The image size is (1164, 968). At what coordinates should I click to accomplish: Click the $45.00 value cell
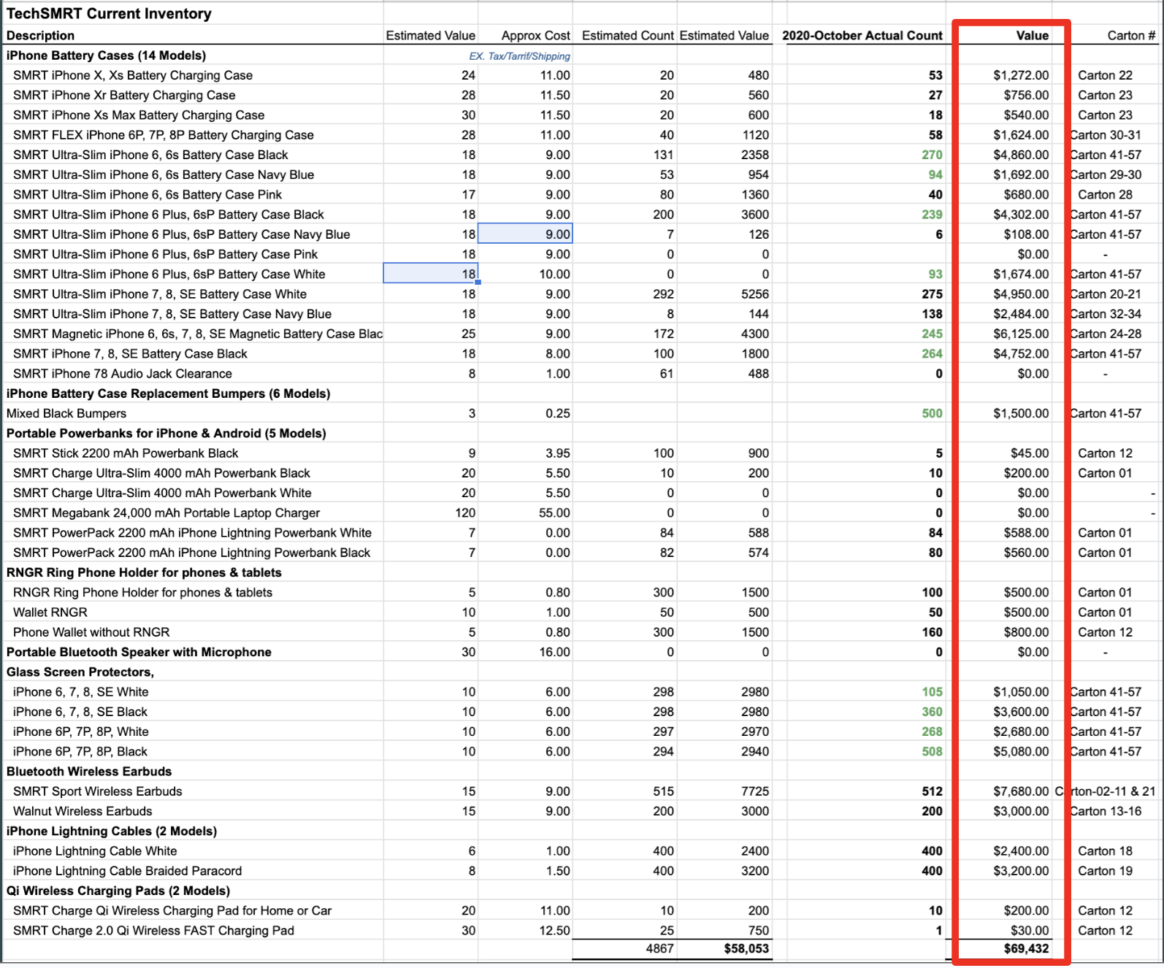(1029, 453)
